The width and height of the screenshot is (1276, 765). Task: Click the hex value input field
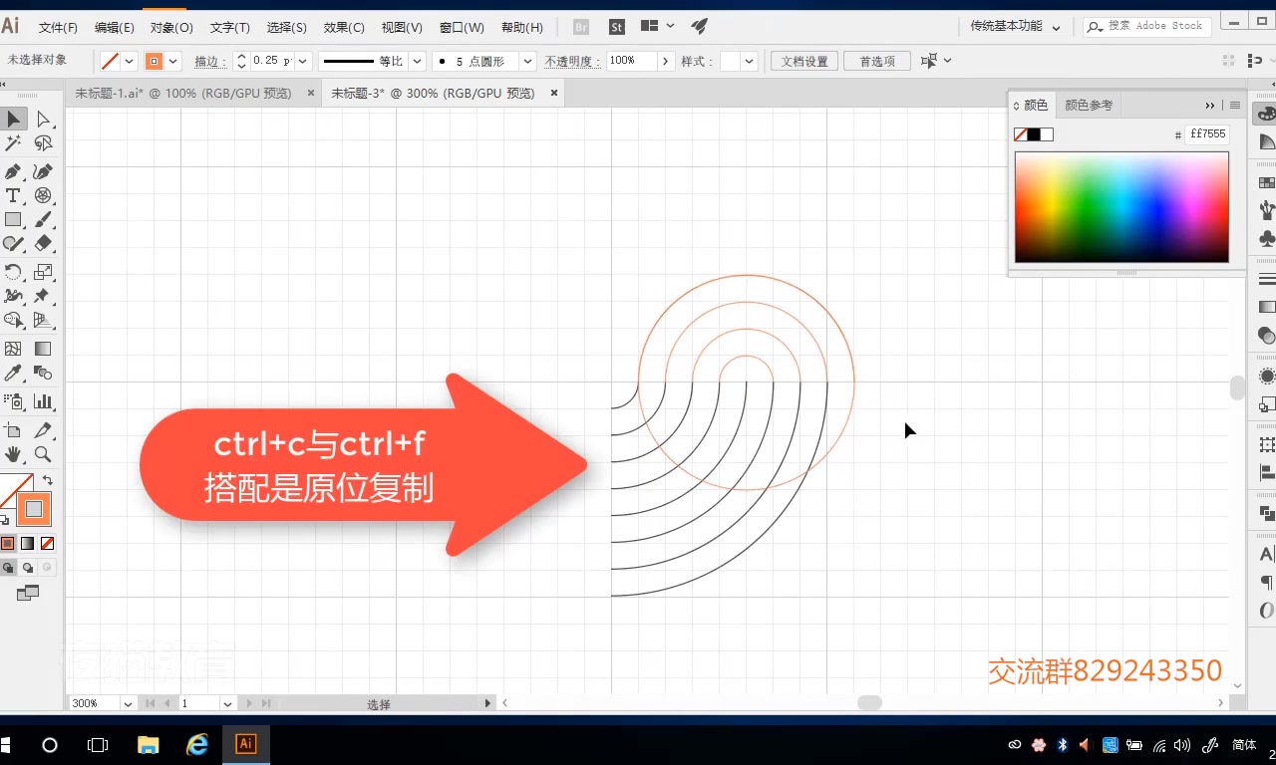(1206, 133)
